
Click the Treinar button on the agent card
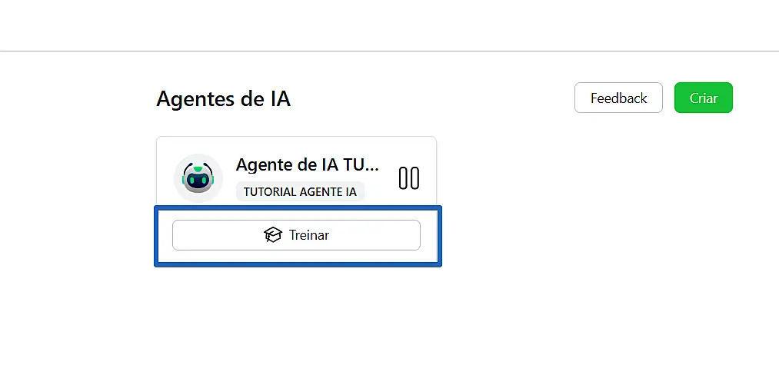tap(296, 235)
